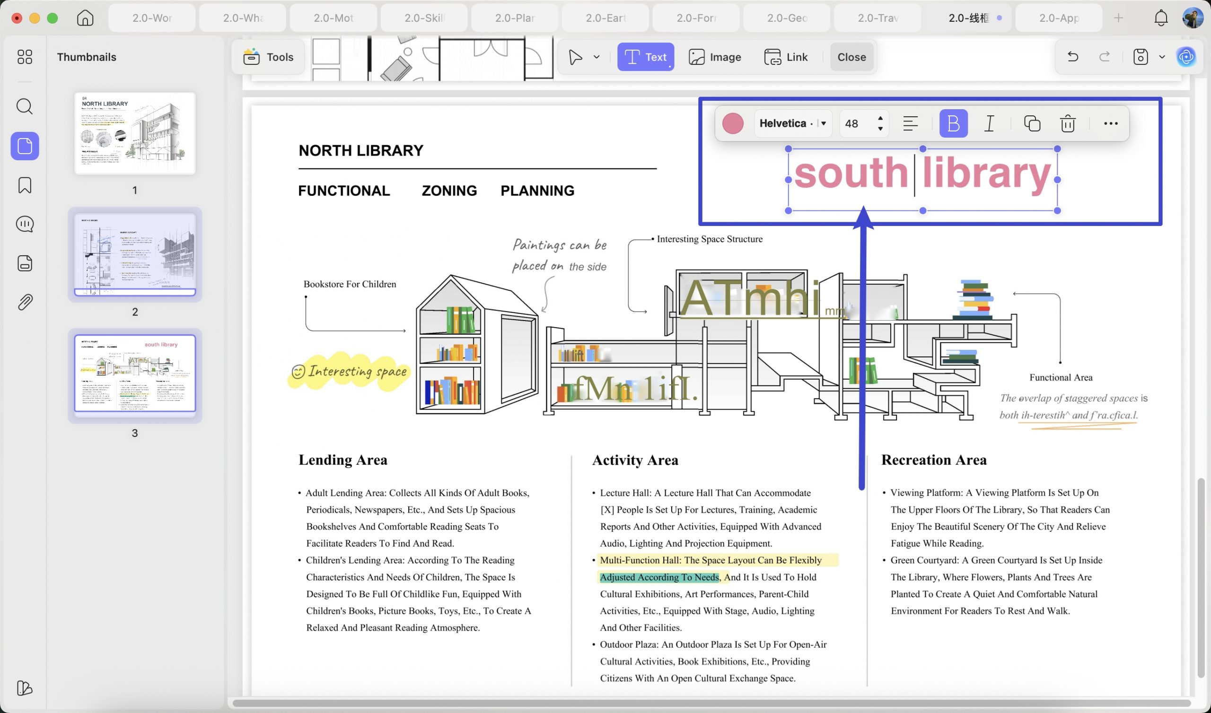Image resolution: width=1211 pixels, height=713 pixels.
Task: Click the Link tool button
Action: [x=786, y=57]
